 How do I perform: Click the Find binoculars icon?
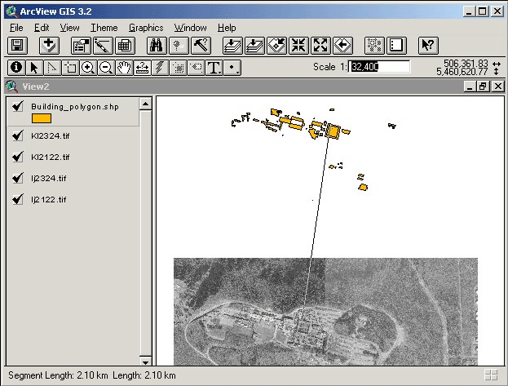point(157,46)
